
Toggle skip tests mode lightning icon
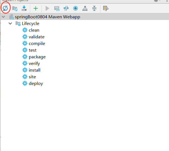76,8
